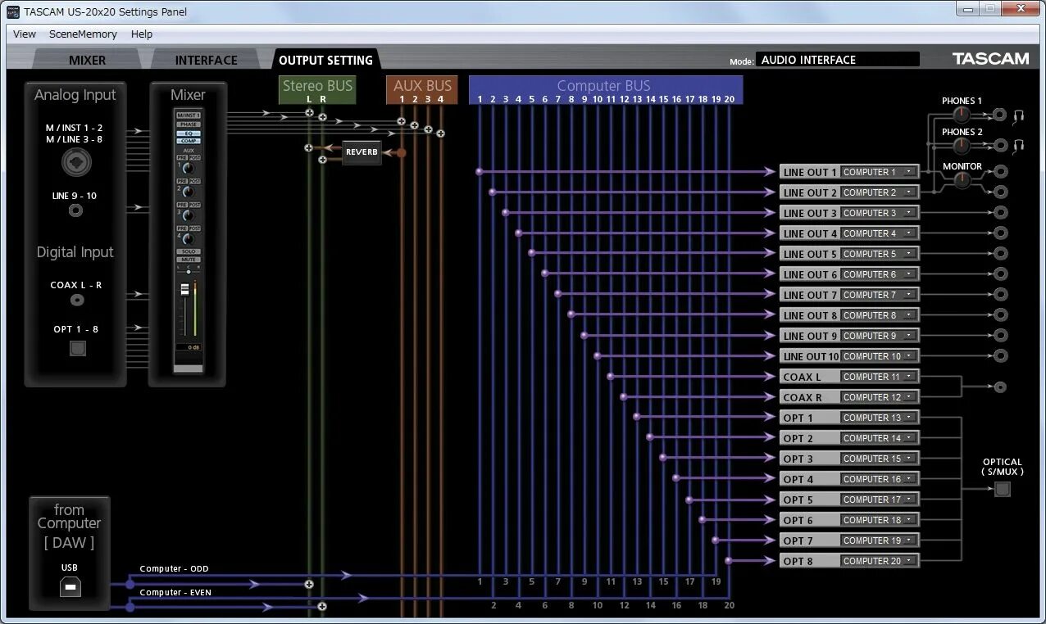Click the REVERB effect block
1046x624 pixels.
tap(362, 152)
